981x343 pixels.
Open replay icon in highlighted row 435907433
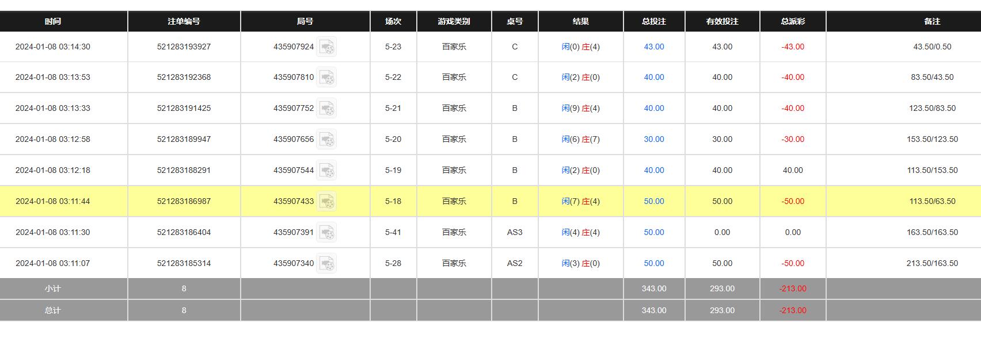point(326,201)
